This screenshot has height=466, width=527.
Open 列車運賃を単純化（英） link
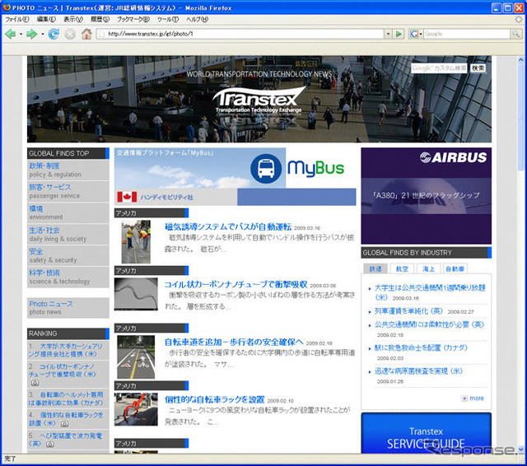click(408, 311)
